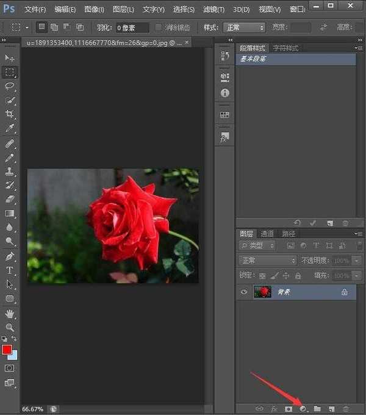Select the Hand tool
The width and height of the screenshot is (366, 415).
[10, 313]
